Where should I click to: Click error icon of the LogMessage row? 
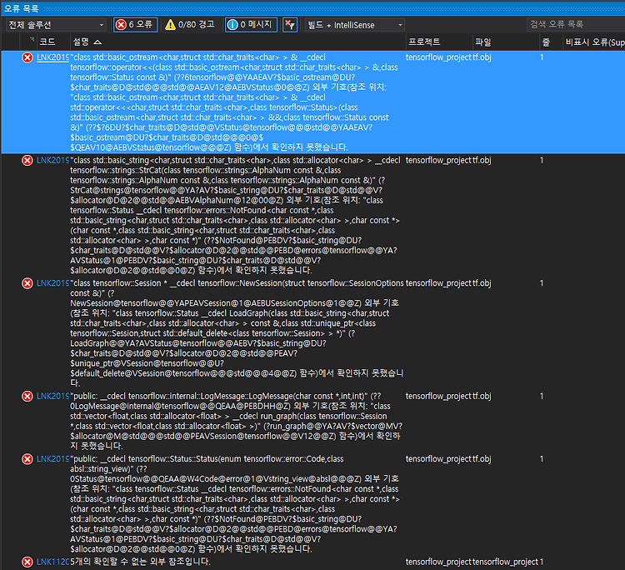pos(27,396)
